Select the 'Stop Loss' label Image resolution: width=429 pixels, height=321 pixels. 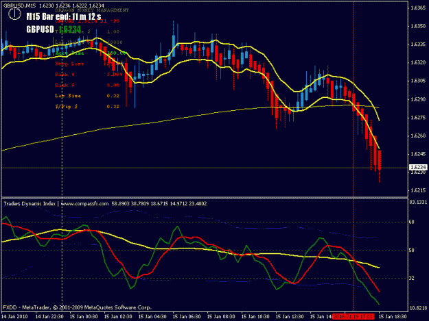pos(69,64)
